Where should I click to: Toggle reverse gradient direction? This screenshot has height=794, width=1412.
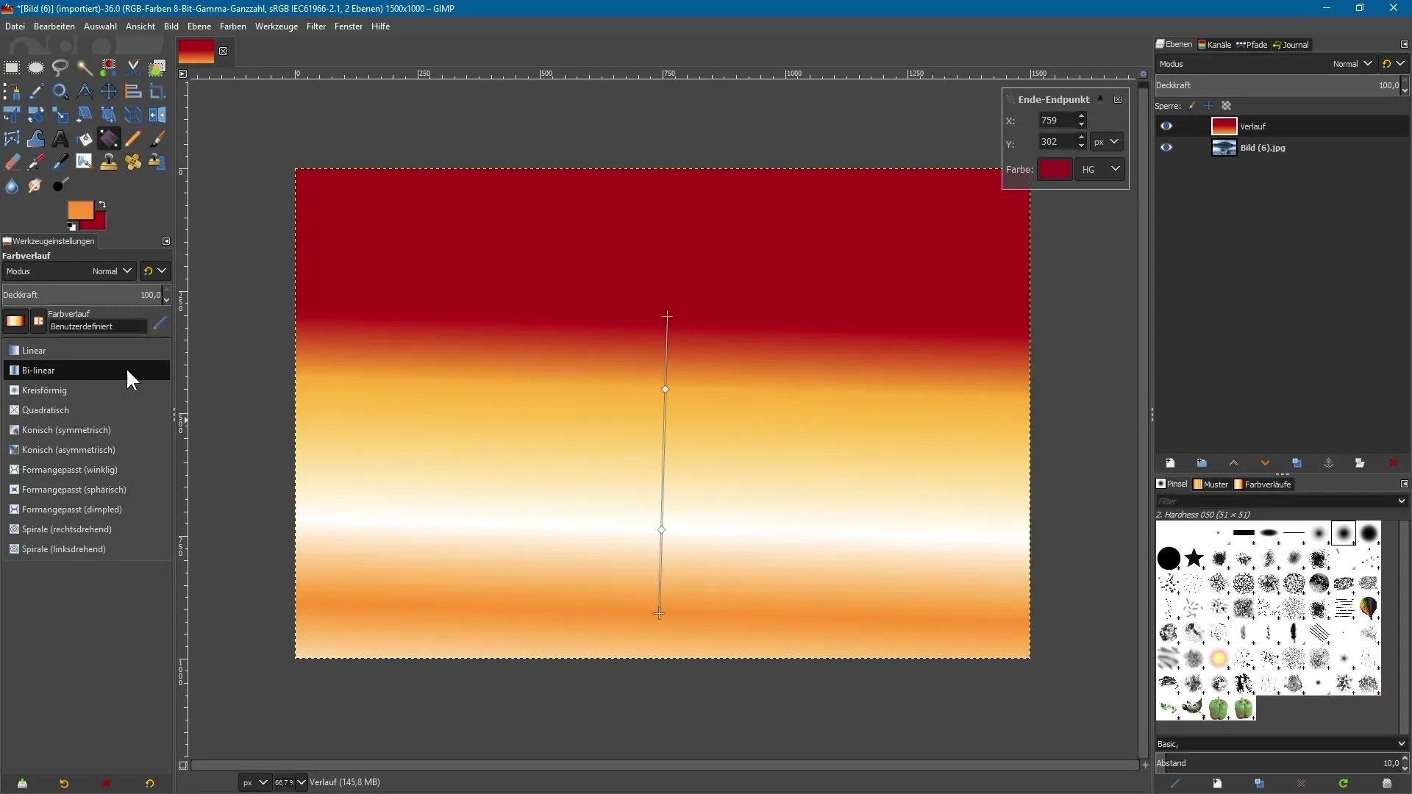(38, 321)
